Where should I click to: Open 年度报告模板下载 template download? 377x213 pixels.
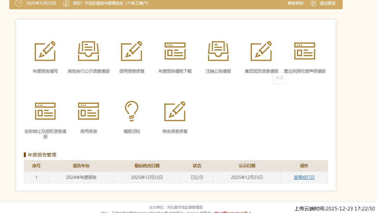[175, 56]
